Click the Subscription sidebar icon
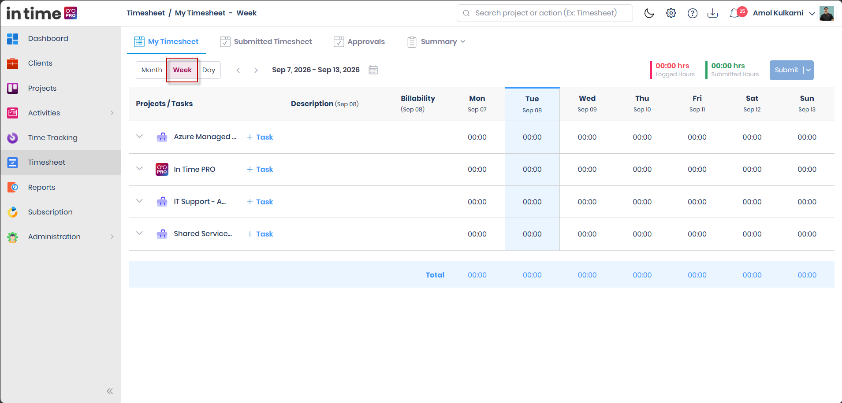Image resolution: width=842 pixels, height=403 pixels. click(x=13, y=212)
